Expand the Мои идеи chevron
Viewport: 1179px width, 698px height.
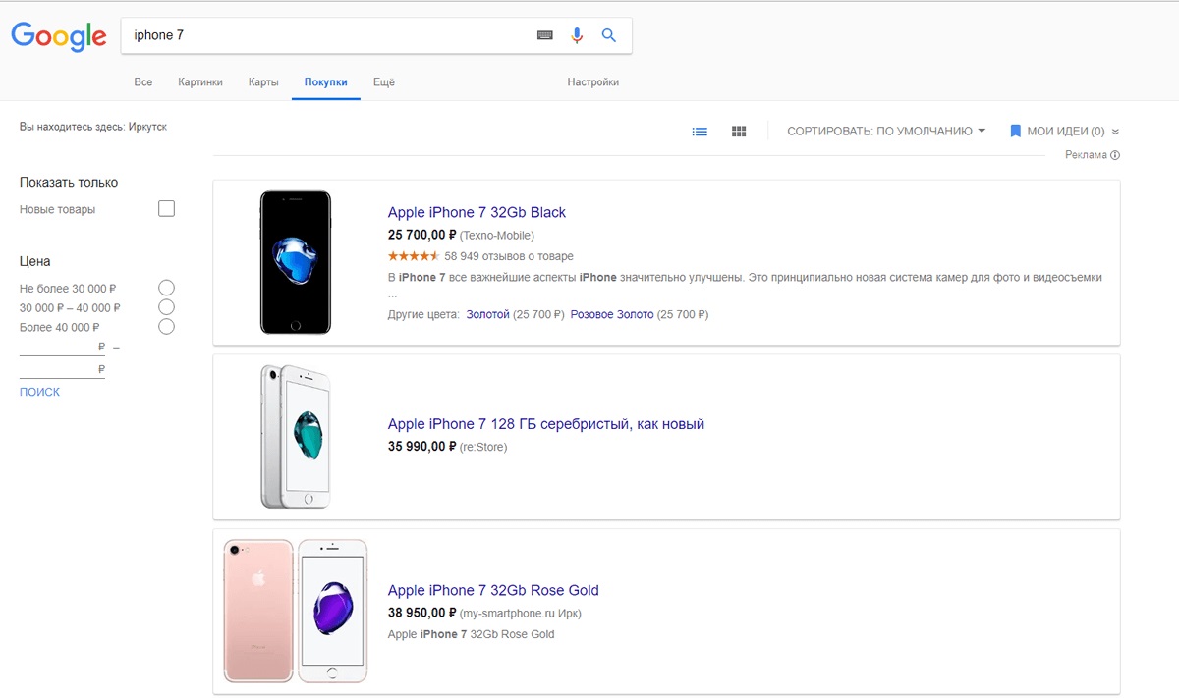click(x=1115, y=132)
